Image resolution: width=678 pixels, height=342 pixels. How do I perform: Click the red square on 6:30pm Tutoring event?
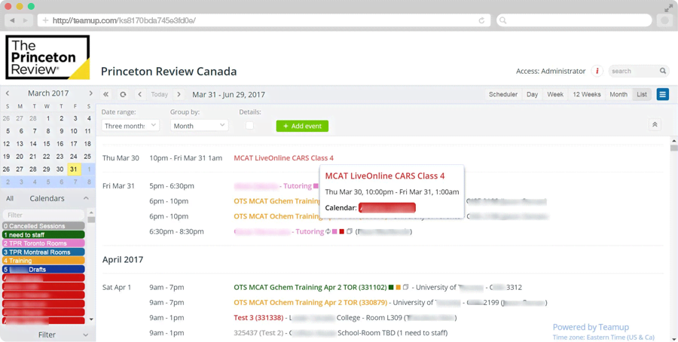coord(341,232)
